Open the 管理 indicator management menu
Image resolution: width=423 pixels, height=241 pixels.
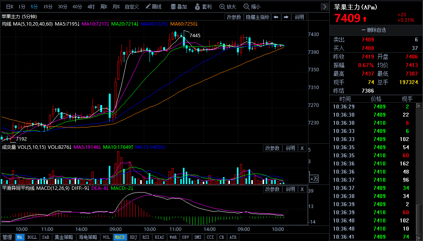point(7,237)
